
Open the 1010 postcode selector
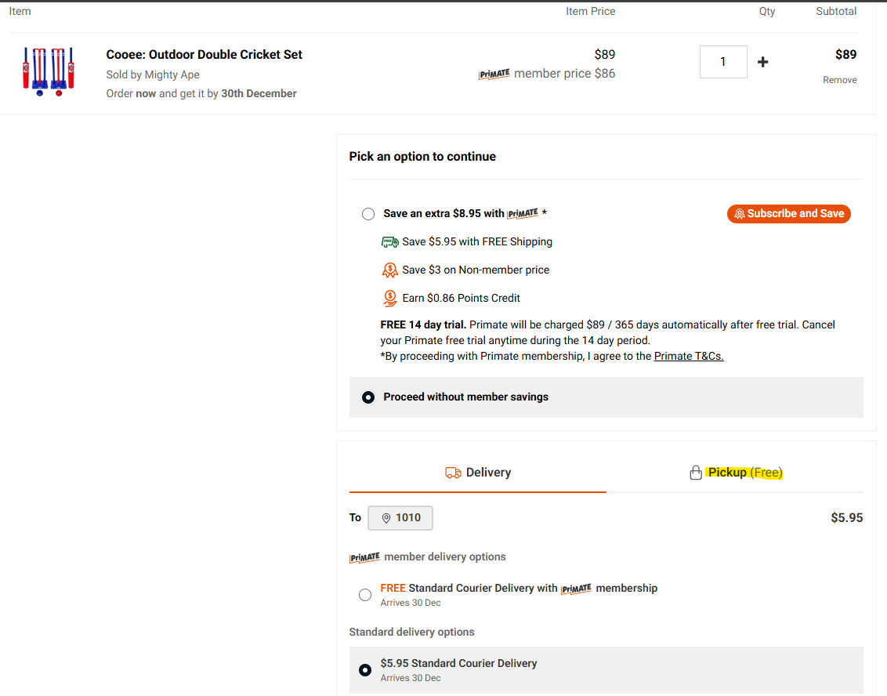point(400,518)
